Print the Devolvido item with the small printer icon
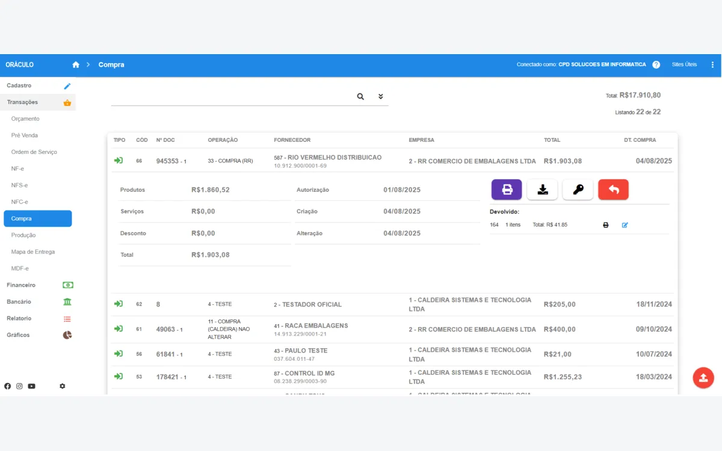Image resolution: width=722 pixels, height=451 pixels. [x=605, y=224]
